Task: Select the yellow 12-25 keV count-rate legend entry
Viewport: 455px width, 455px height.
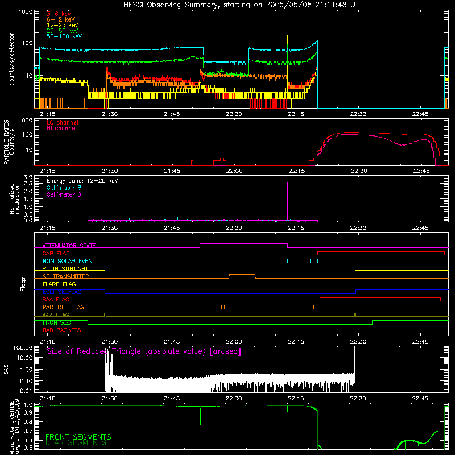Action: point(63,25)
